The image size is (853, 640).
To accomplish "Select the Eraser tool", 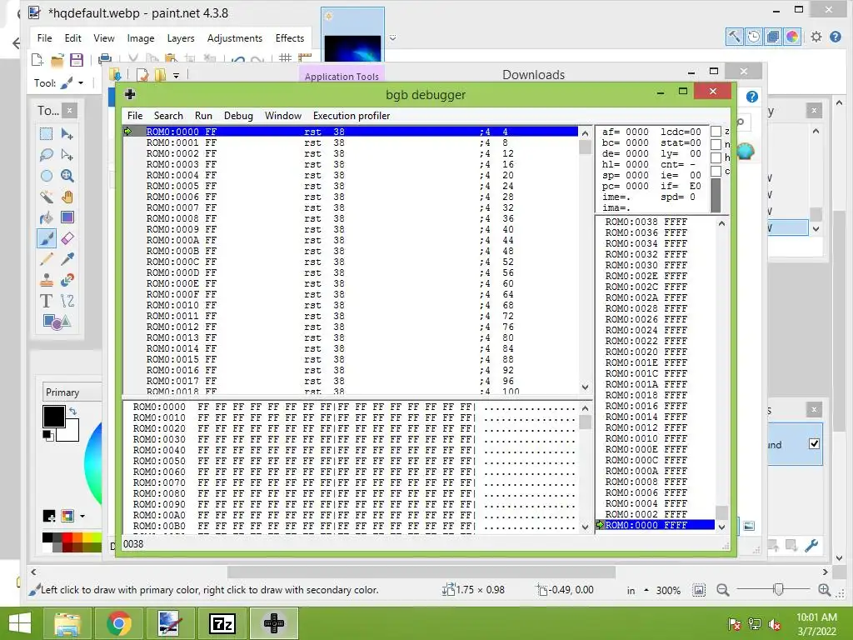I will (x=67, y=238).
